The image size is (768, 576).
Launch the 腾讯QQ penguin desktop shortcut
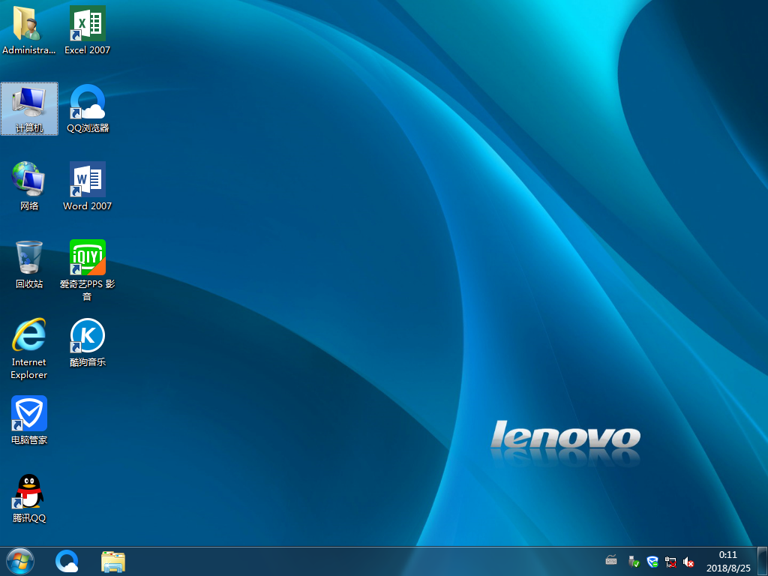coord(29,499)
